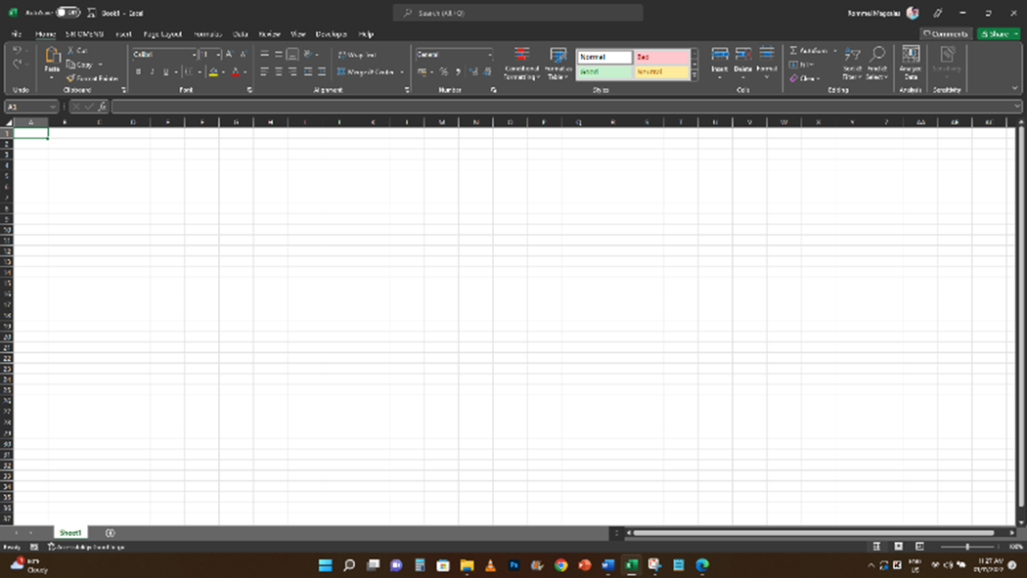Open the Name Box dropdown arrow

point(53,107)
